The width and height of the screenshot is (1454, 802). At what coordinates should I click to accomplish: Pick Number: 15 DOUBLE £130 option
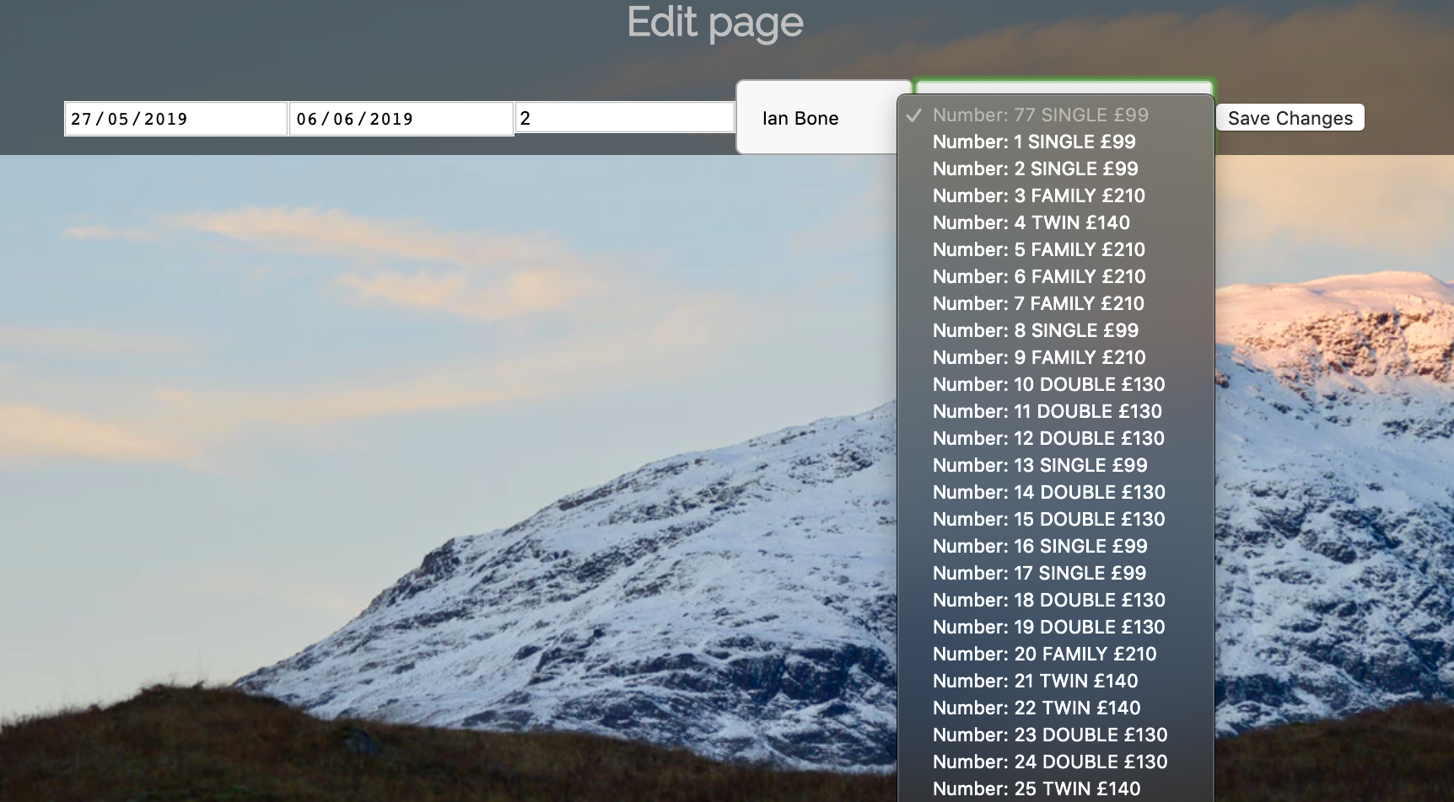[x=1048, y=519]
